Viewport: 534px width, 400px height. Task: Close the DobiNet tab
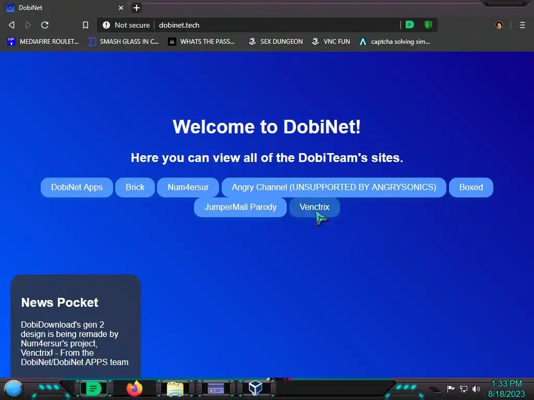(121, 7)
